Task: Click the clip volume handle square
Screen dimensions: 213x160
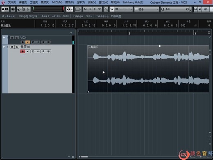Action: coord(159,46)
